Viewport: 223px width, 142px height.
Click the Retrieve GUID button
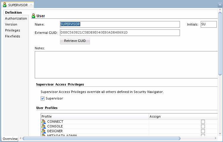pyautogui.click(x=75, y=41)
